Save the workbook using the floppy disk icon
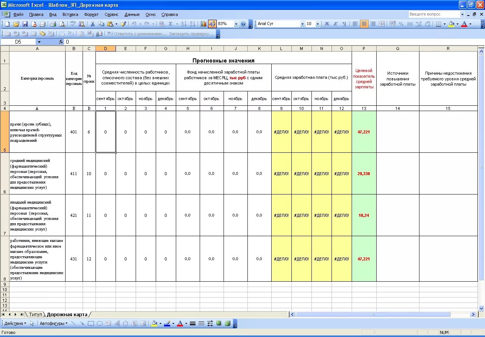485x337 pixels. 25,24
